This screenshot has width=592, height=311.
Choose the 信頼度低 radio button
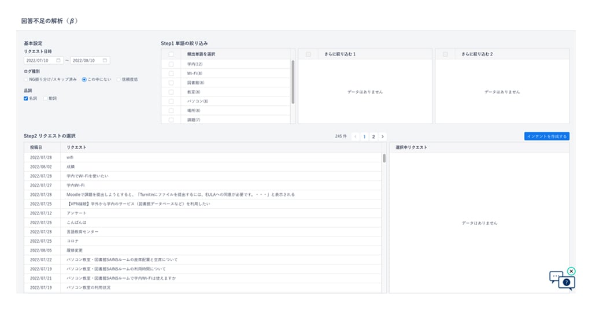pyautogui.click(x=119, y=79)
